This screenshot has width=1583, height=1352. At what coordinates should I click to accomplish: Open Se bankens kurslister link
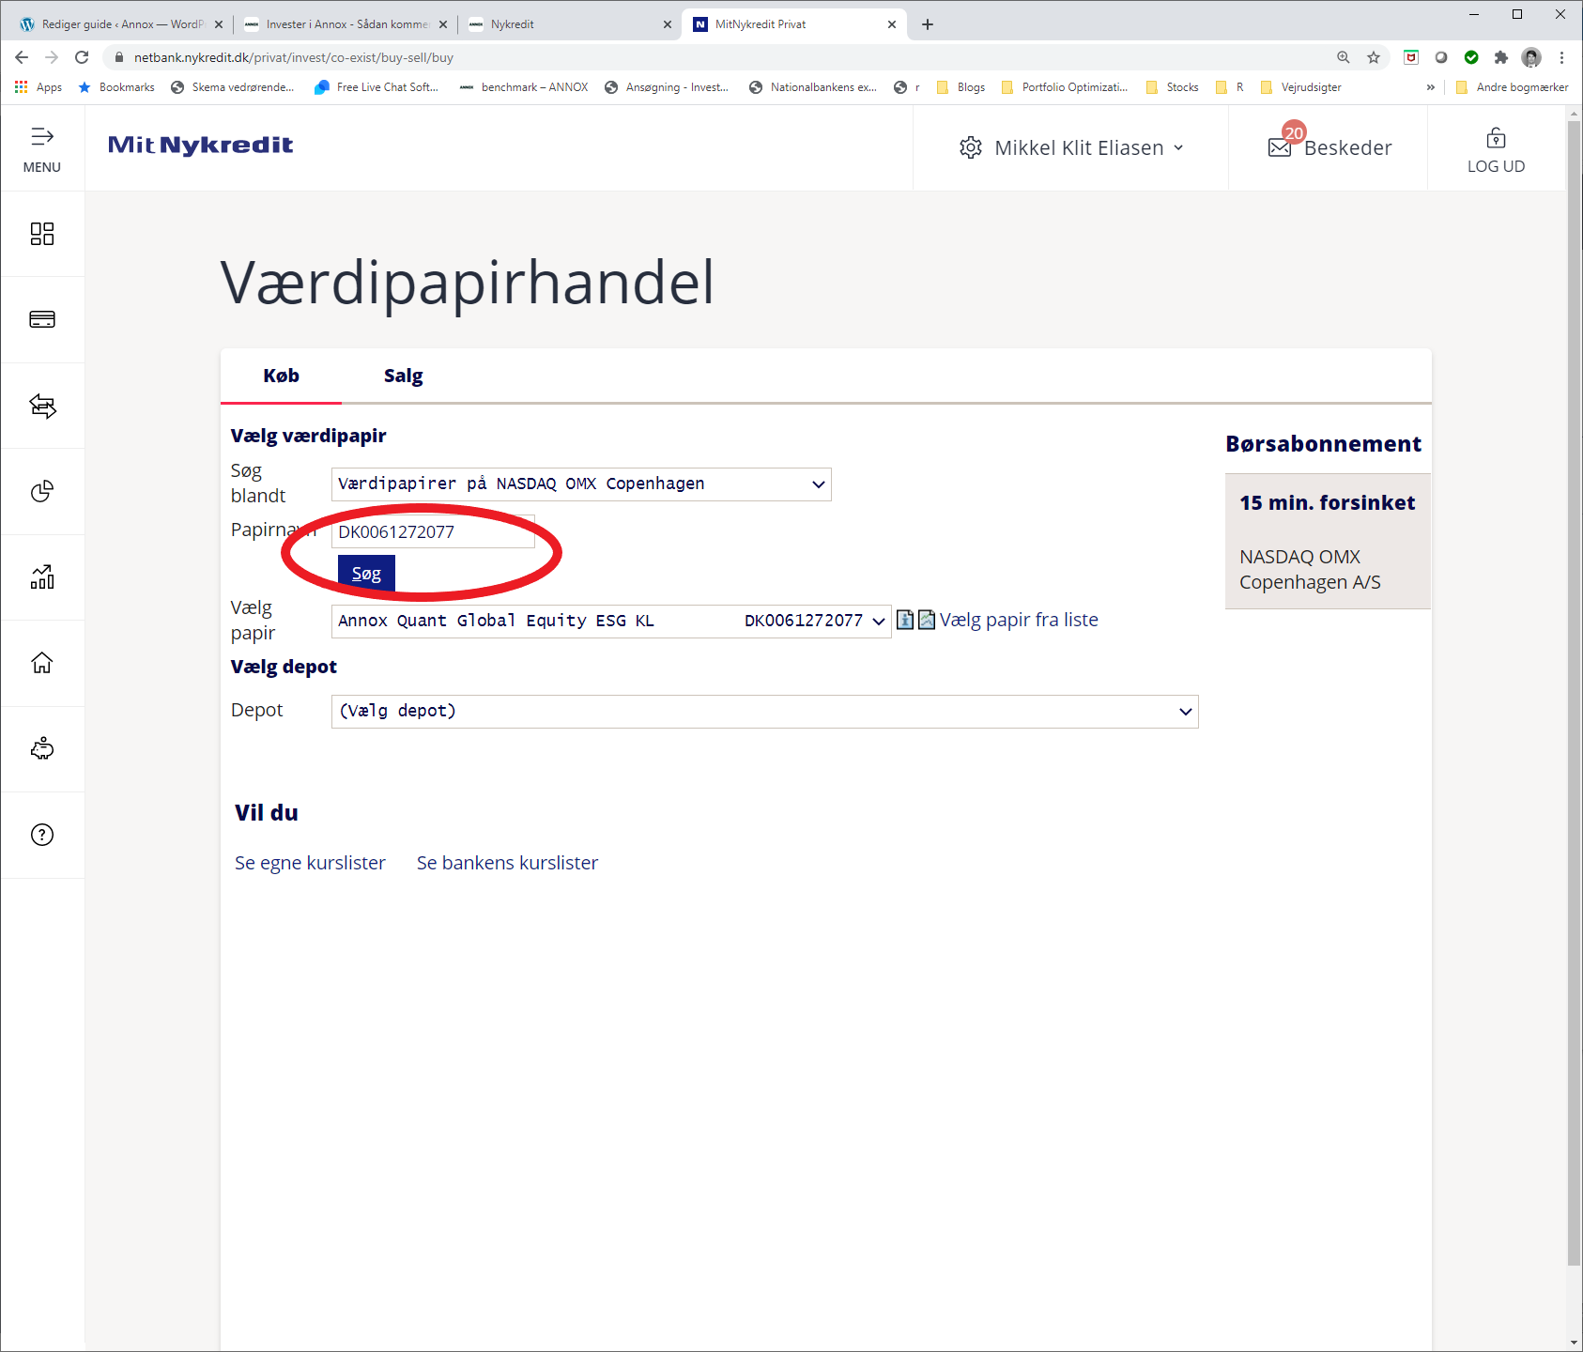point(507,863)
